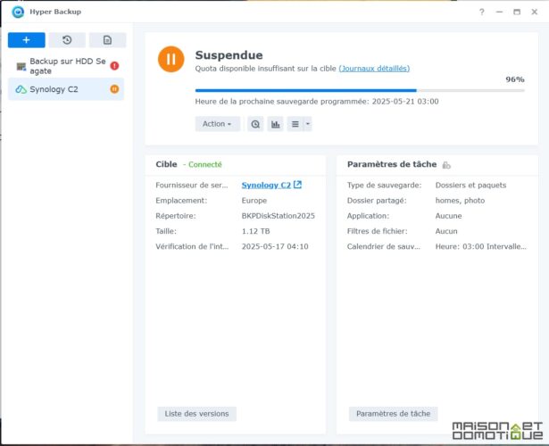The image size is (549, 446).
Task: Click next scheduled backup time text
Action: [x=317, y=102]
